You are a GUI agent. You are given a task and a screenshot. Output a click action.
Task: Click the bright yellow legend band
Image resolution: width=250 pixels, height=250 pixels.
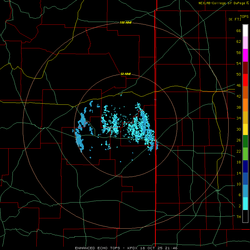(245, 129)
